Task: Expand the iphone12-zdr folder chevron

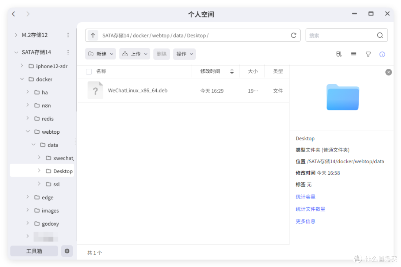Action: pos(22,66)
